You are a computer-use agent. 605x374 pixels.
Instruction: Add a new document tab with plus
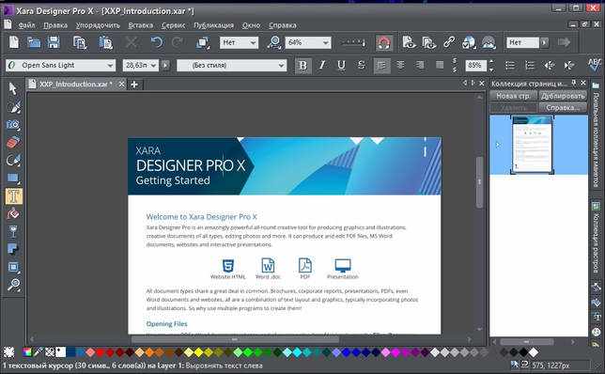pyautogui.click(x=134, y=85)
